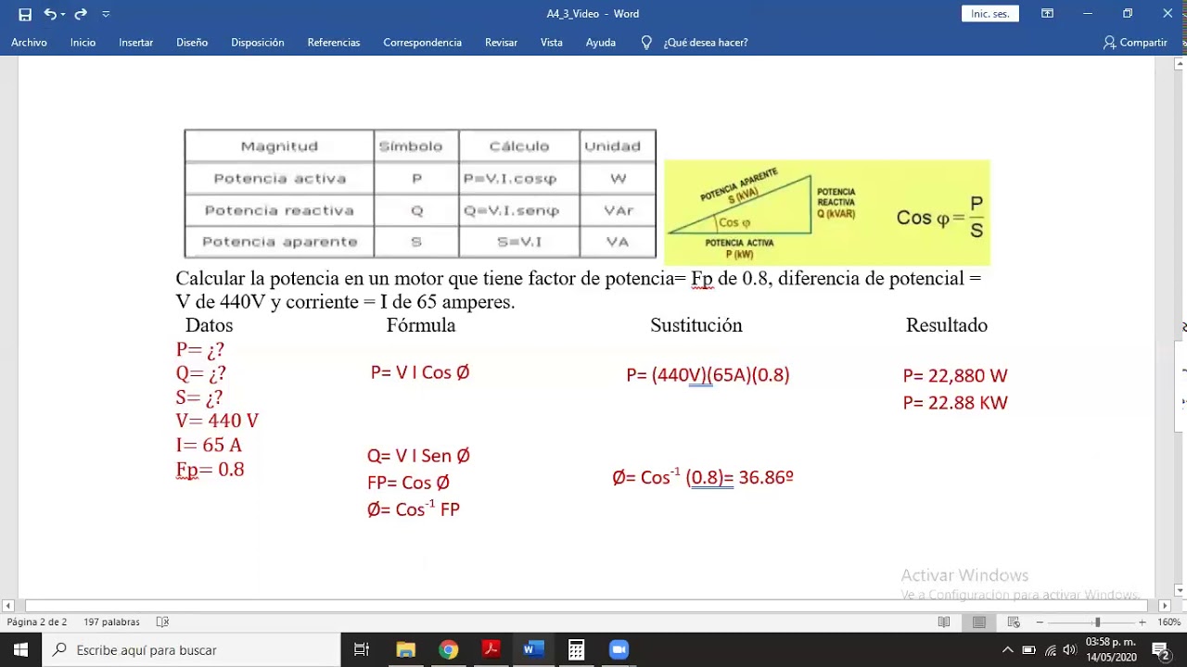Undo the last action
This screenshot has height=667, width=1187.
pyautogui.click(x=49, y=14)
